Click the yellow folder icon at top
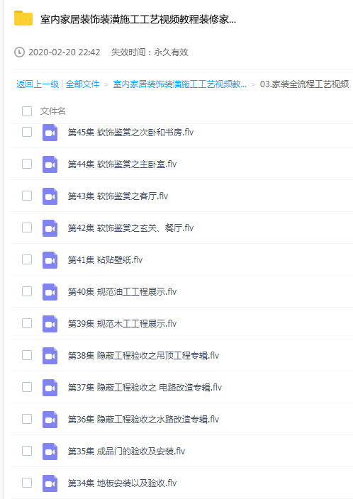Screen dimensions: 353x499 pos(23,18)
